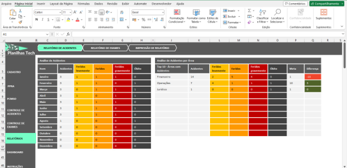Toggle italic I formatting

(x=43, y=20)
